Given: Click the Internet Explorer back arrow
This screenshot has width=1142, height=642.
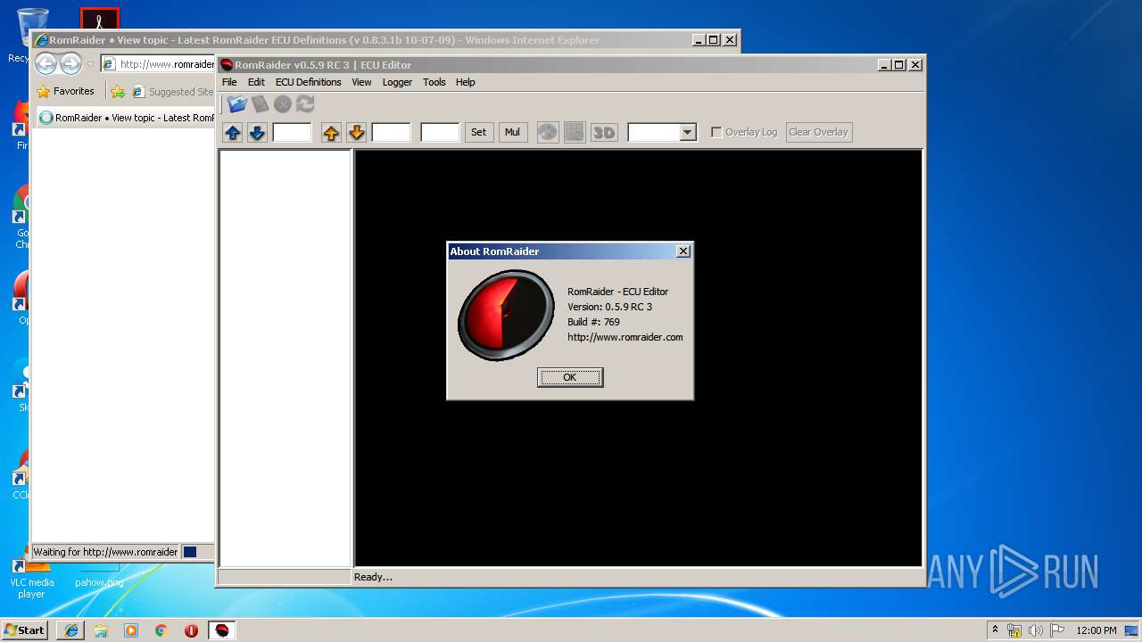Looking at the screenshot, I should point(46,64).
